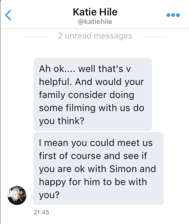Image resolution: width=189 pixels, height=224 pixels.
Task: Select the @katiehile handle in header
Action: coord(95,22)
